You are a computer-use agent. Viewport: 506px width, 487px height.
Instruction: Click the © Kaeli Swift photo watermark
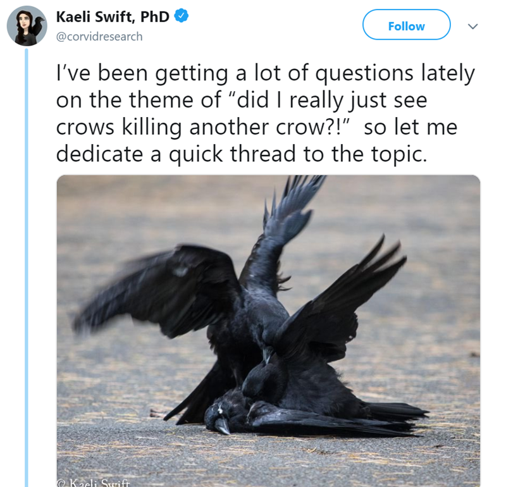(94, 483)
